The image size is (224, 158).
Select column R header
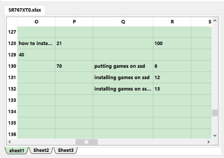click(172, 22)
